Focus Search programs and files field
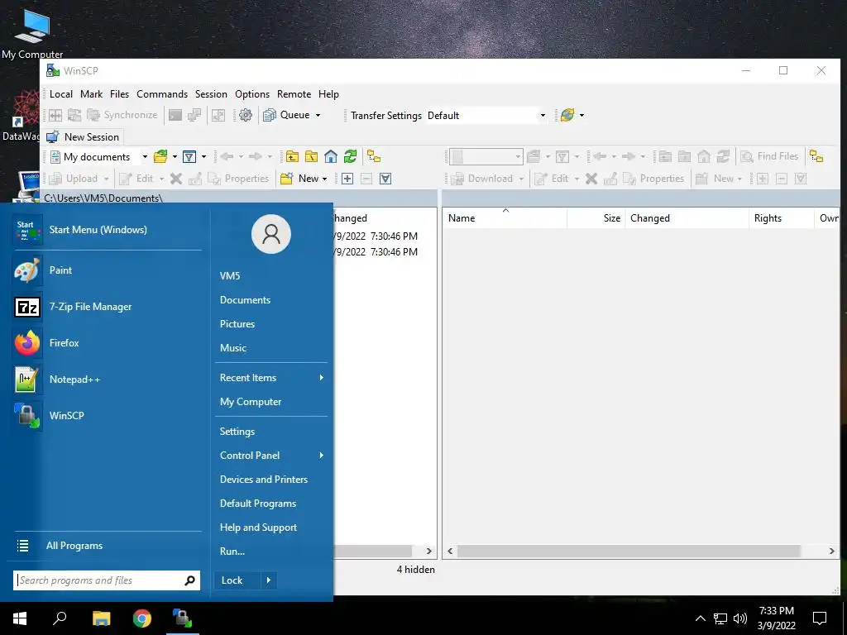The image size is (847, 635). (x=107, y=580)
